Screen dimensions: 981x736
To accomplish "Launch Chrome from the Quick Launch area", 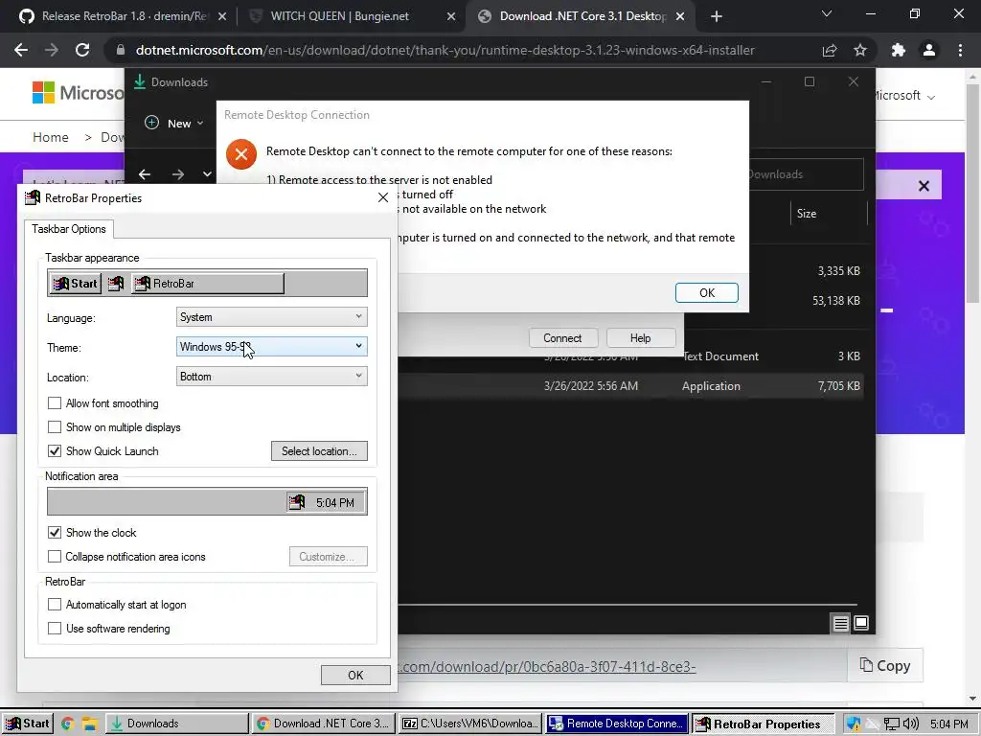I will pyautogui.click(x=68, y=724).
